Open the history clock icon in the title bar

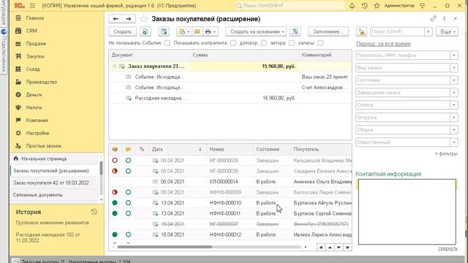point(364,6)
